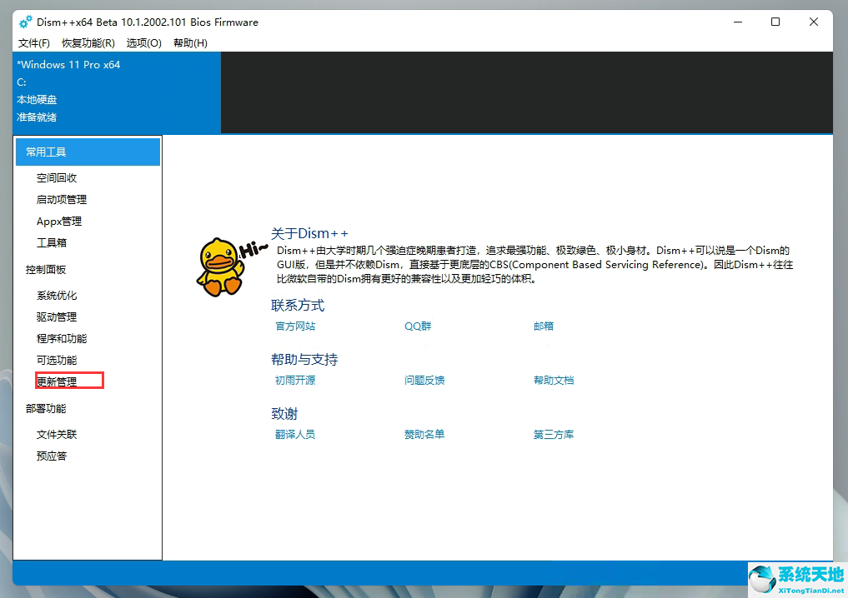848x598 pixels.
Task: Open the 选项(O) menu
Action: 143,42
